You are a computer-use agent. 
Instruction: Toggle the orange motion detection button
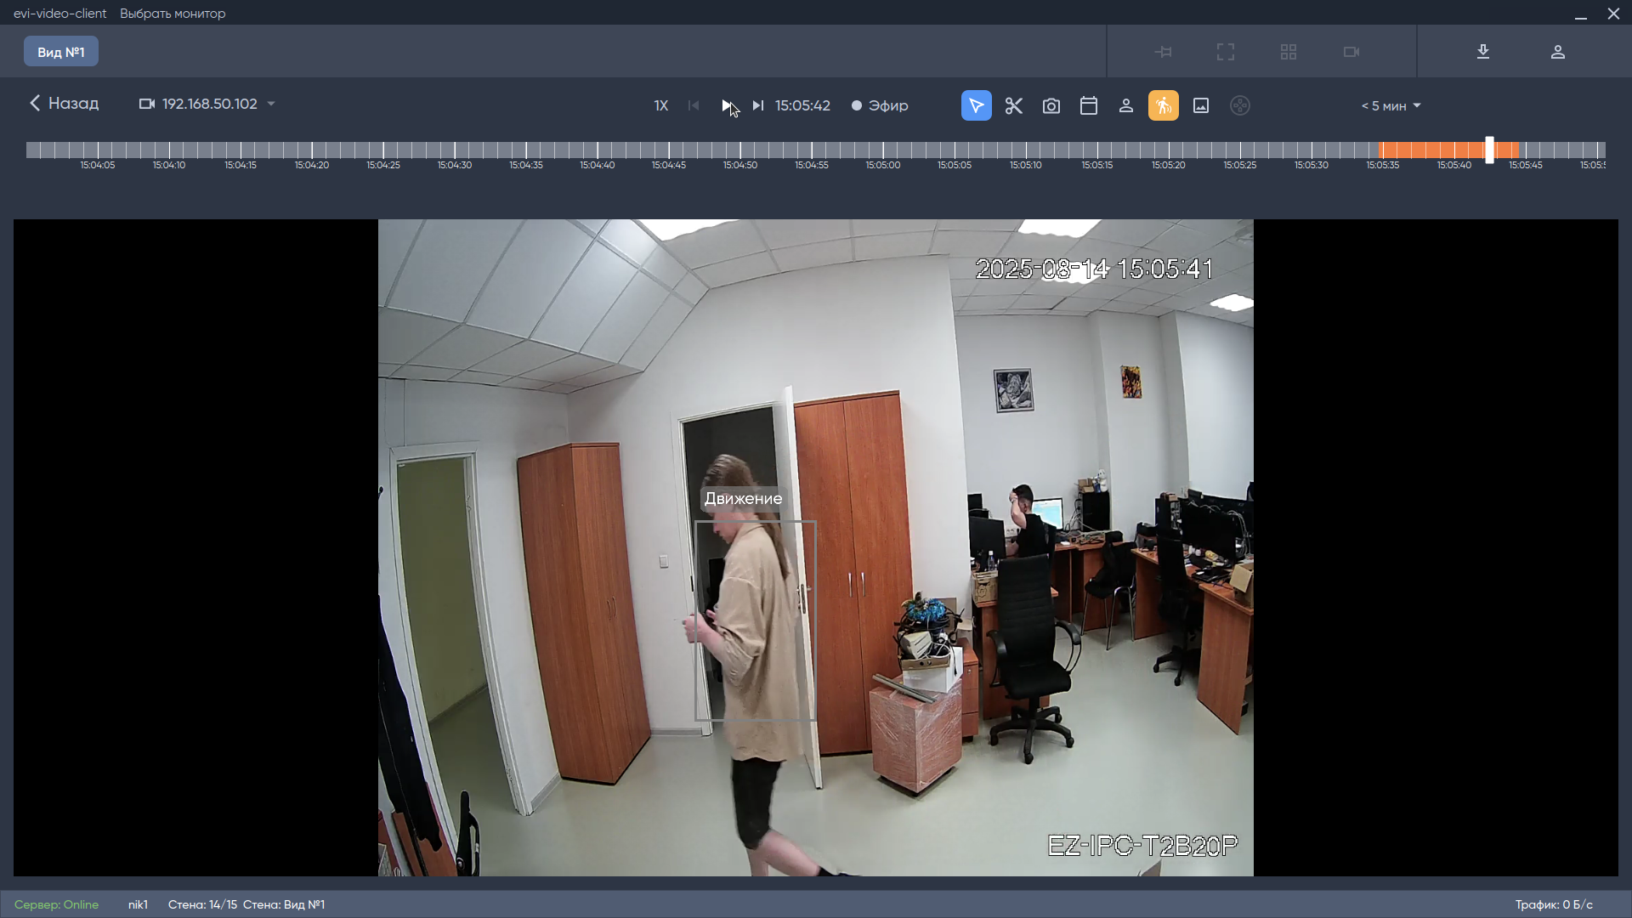point(1164,105)
